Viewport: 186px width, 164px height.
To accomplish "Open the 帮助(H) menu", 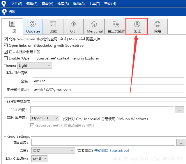I will point(110,4).
